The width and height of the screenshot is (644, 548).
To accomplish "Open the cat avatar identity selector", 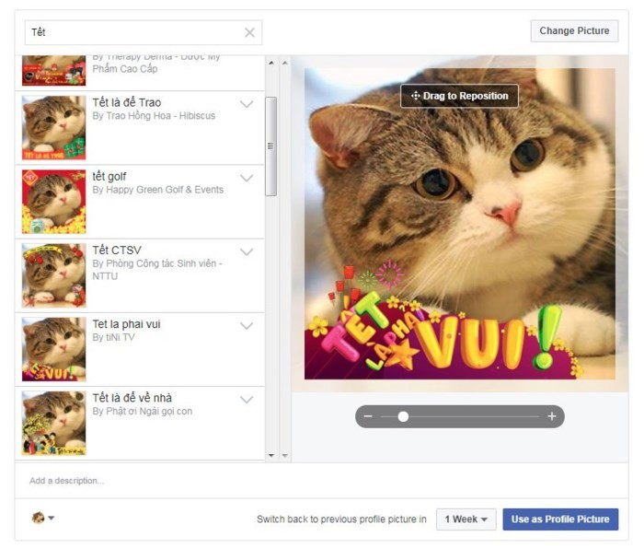I will click(43, 518).
